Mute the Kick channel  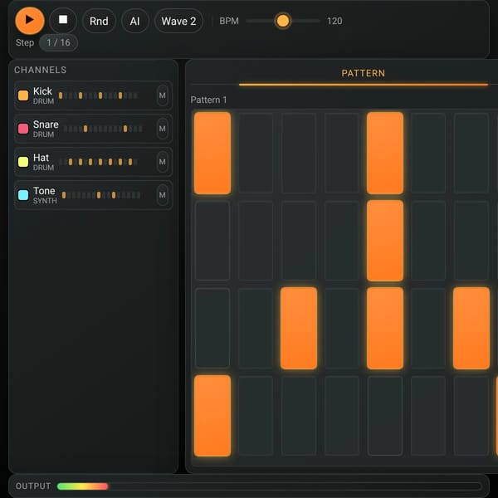163,95
